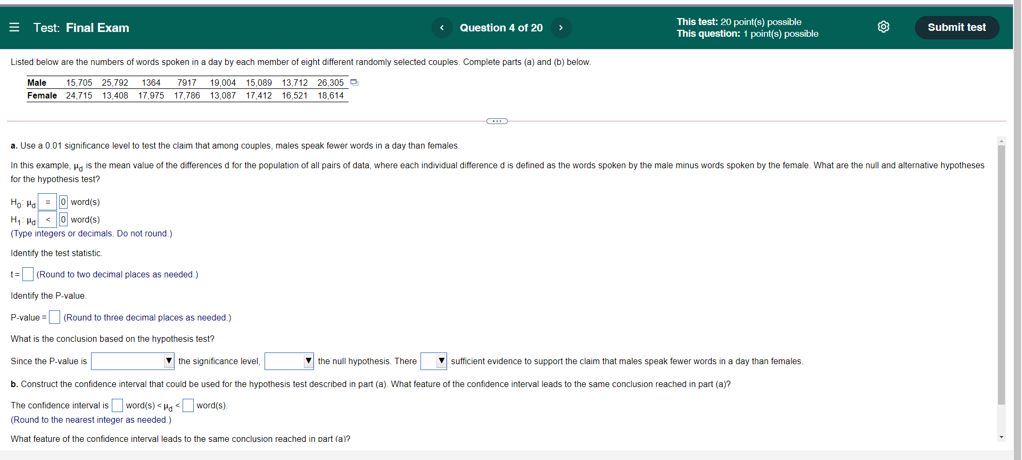Image resolution: width=1022 pixels, height=460 pixels.
Task: Click 'This question: 1 point(s) possible' text
Action: (x=747, y=34)
